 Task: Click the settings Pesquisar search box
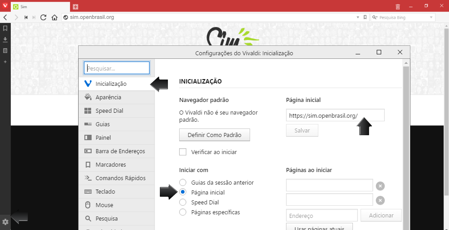[117, 68]
